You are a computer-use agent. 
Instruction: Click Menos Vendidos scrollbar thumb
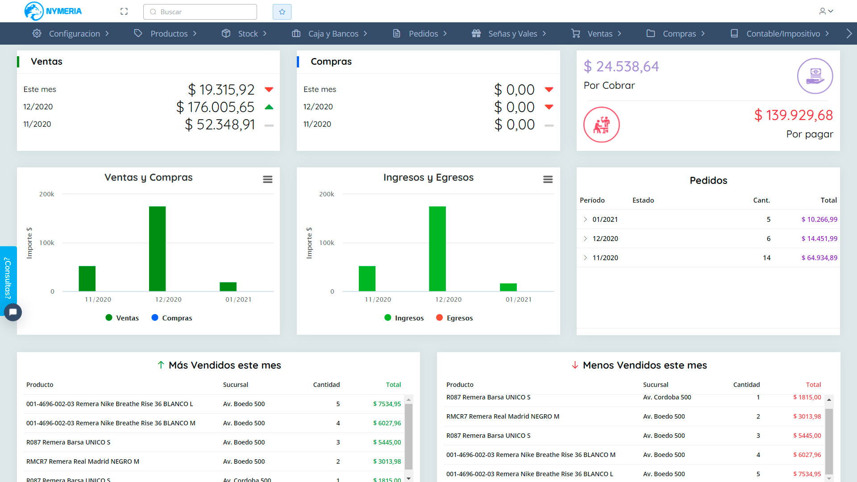[x=829, y=441]
